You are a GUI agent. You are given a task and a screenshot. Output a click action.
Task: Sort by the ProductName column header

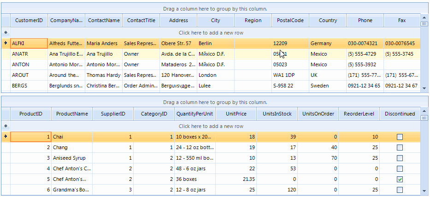72,114
